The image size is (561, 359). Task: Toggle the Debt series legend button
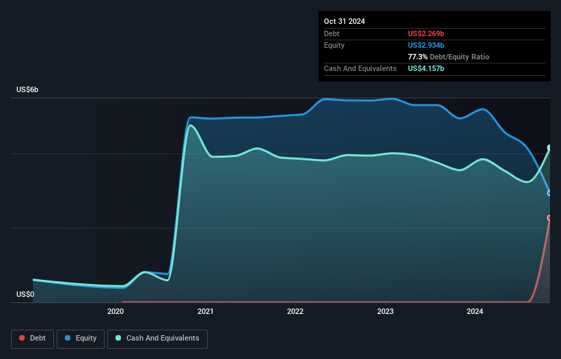coord(33,339)
